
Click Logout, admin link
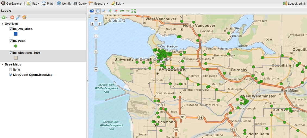pyautogui.click(x=294, y=4)
